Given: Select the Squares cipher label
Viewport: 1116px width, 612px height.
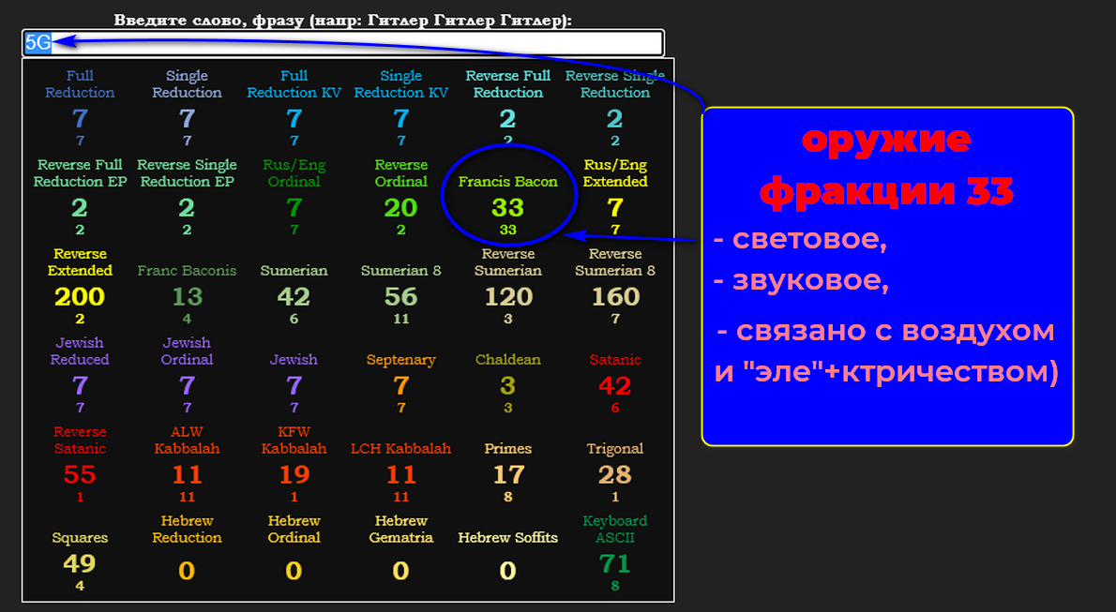Looking at the screenshot, I should click(x=80, y=537).
